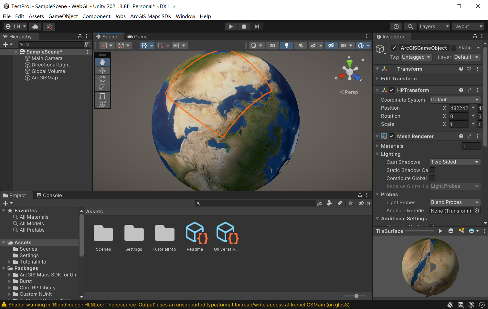
Task: Open scene camera settings icon
Action: (344, 45)
